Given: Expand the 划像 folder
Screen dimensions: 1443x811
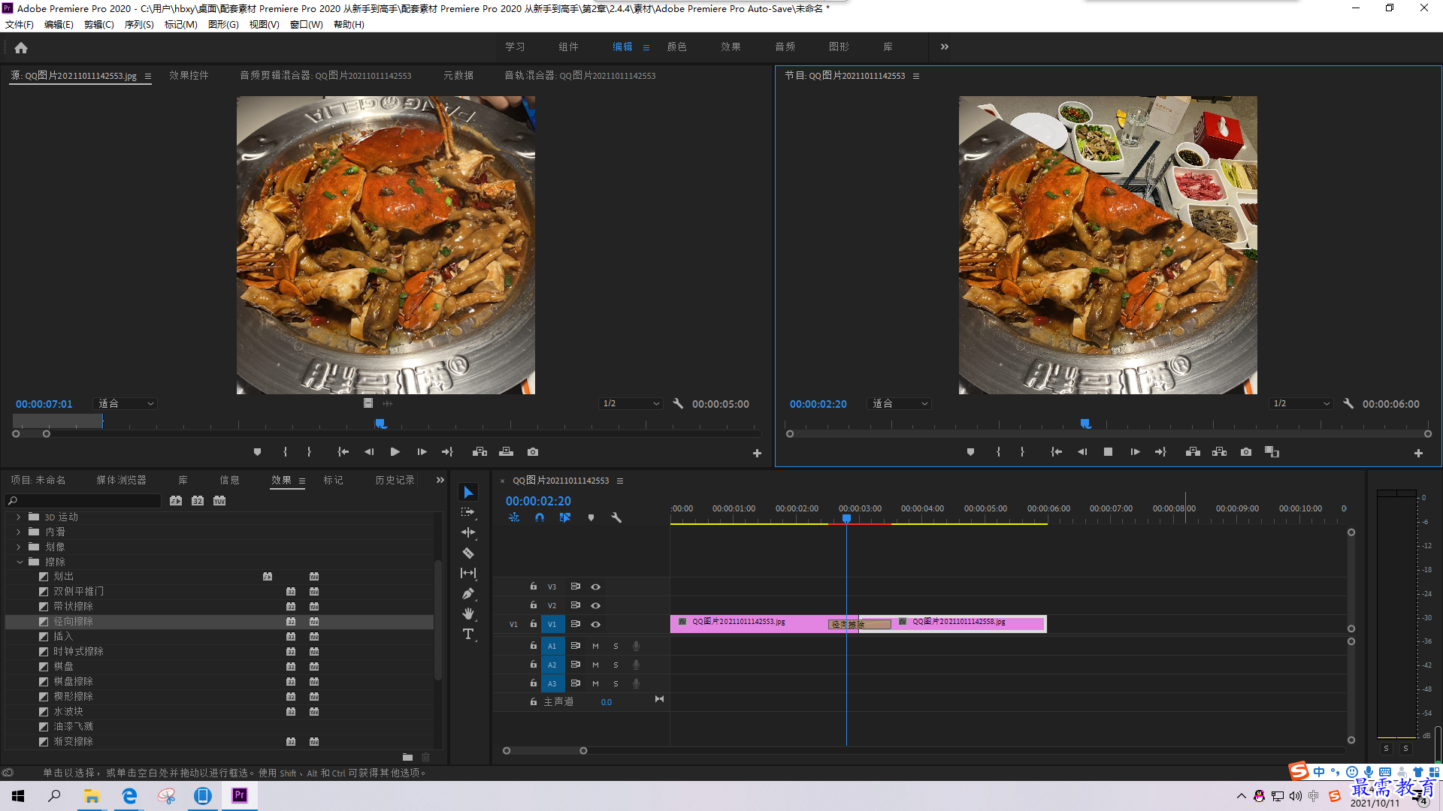Looking at the screenshot, I should point(19,547).
